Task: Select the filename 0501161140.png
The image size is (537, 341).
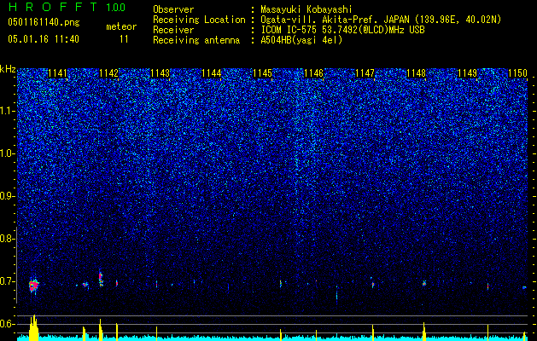Action: coord(44,23)
